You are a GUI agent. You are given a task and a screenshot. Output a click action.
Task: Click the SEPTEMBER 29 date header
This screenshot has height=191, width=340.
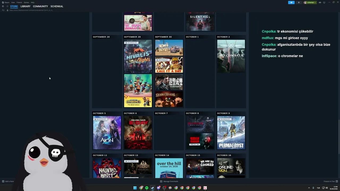132,37
